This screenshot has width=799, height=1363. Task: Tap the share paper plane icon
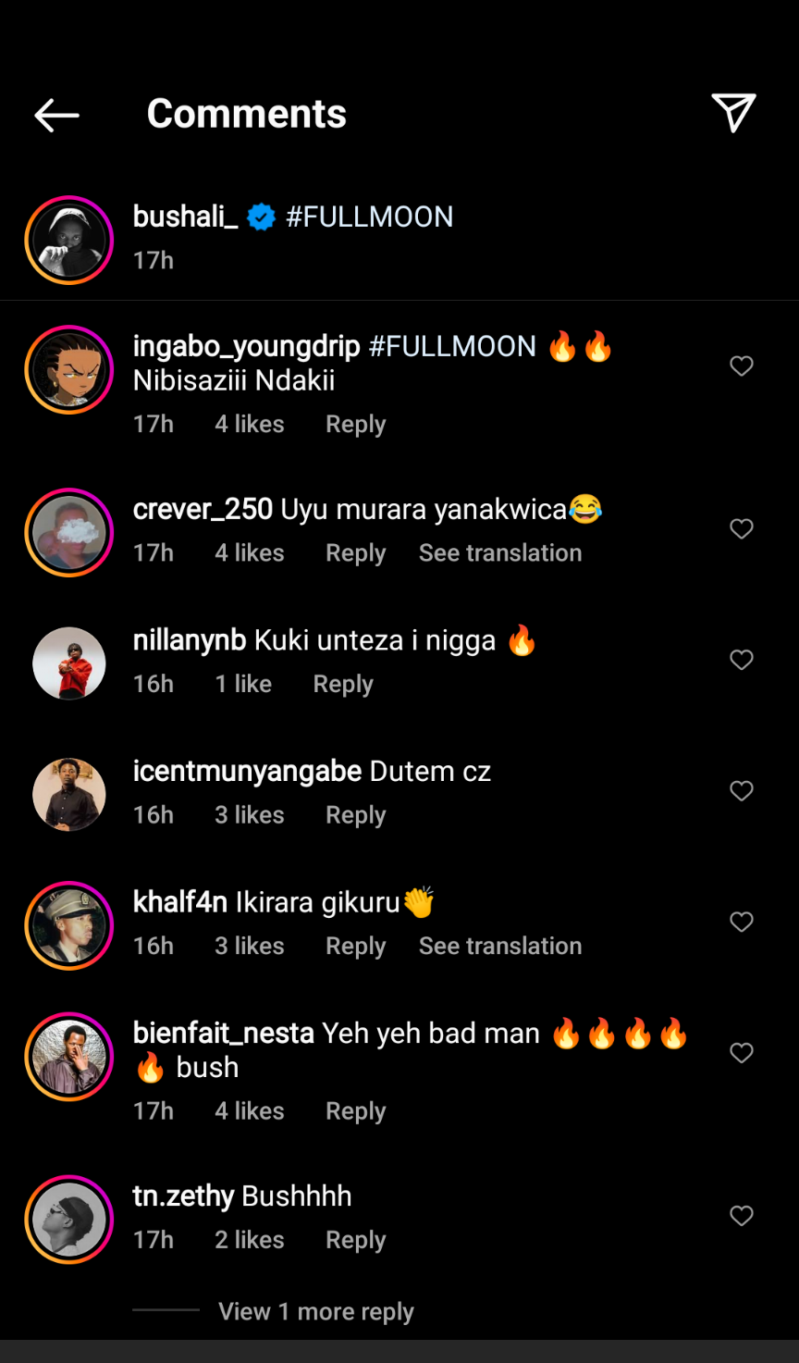(733, 113)
